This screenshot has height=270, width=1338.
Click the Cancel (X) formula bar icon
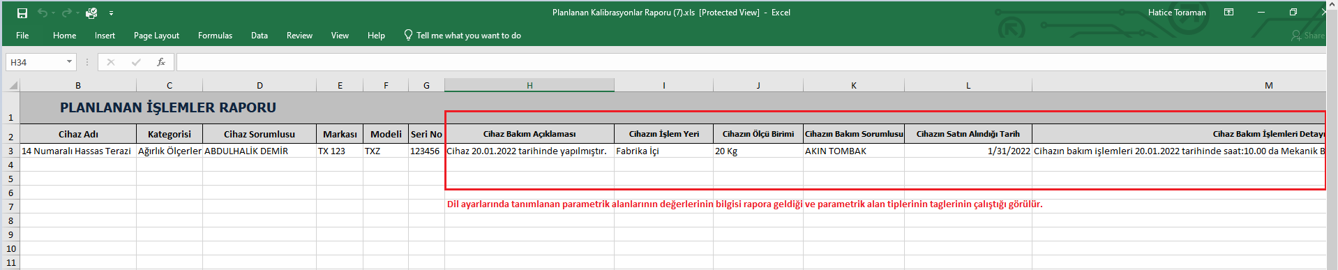click(x=110, y=62)
